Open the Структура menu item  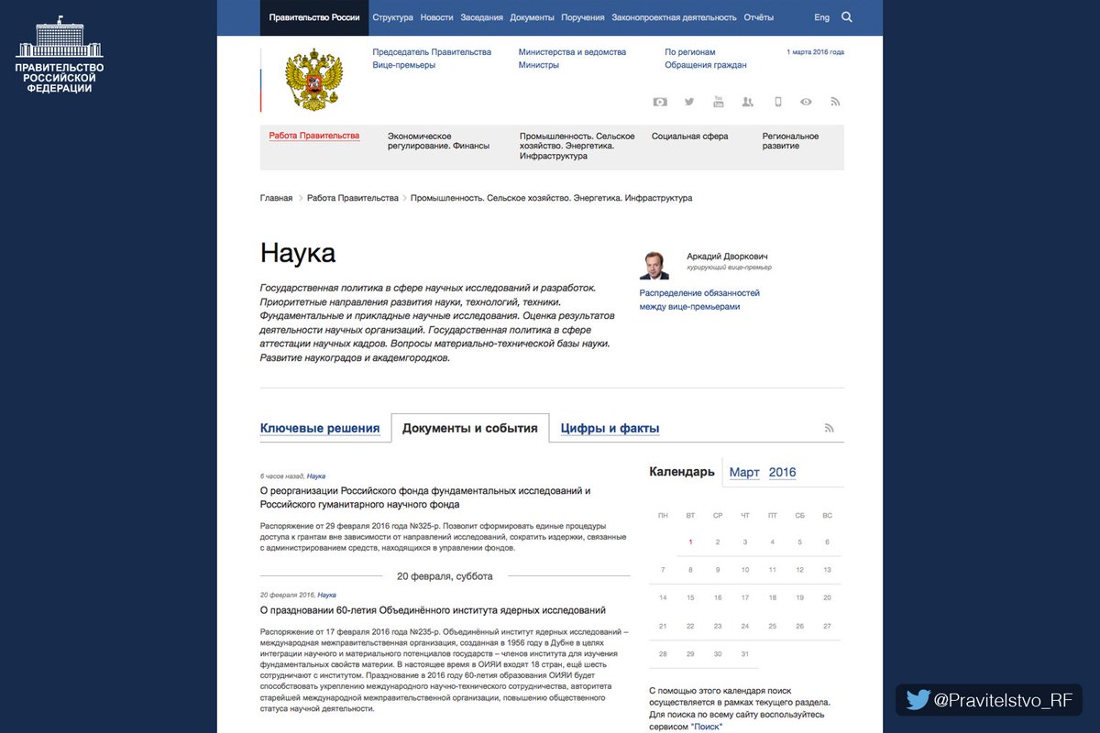click(x=393, y=17)
